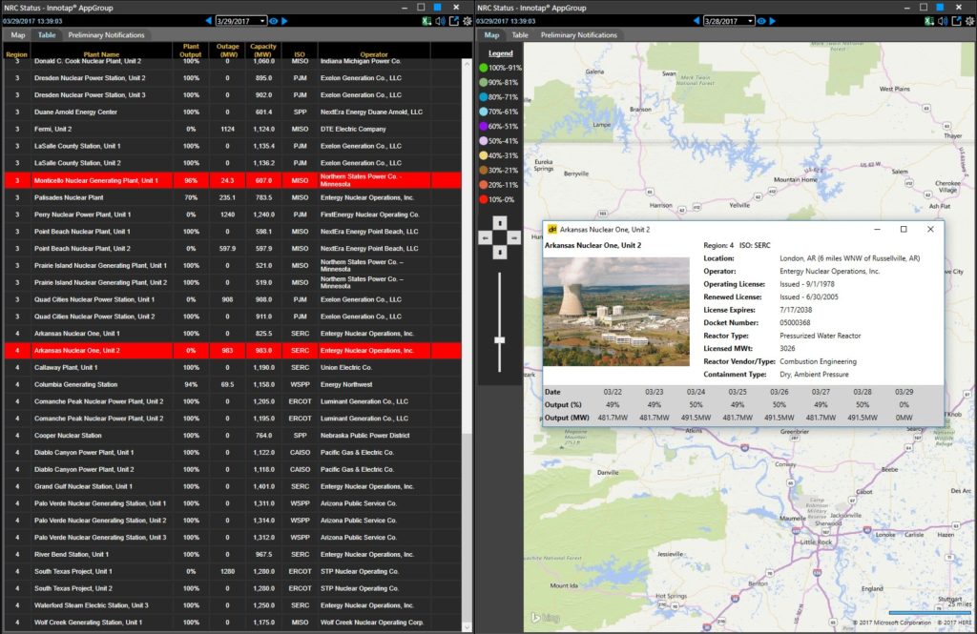Image resolution: width=977 pixels, height=634 pixels.
Task: Sort by ISO column header
Action: tap(300, 54)
